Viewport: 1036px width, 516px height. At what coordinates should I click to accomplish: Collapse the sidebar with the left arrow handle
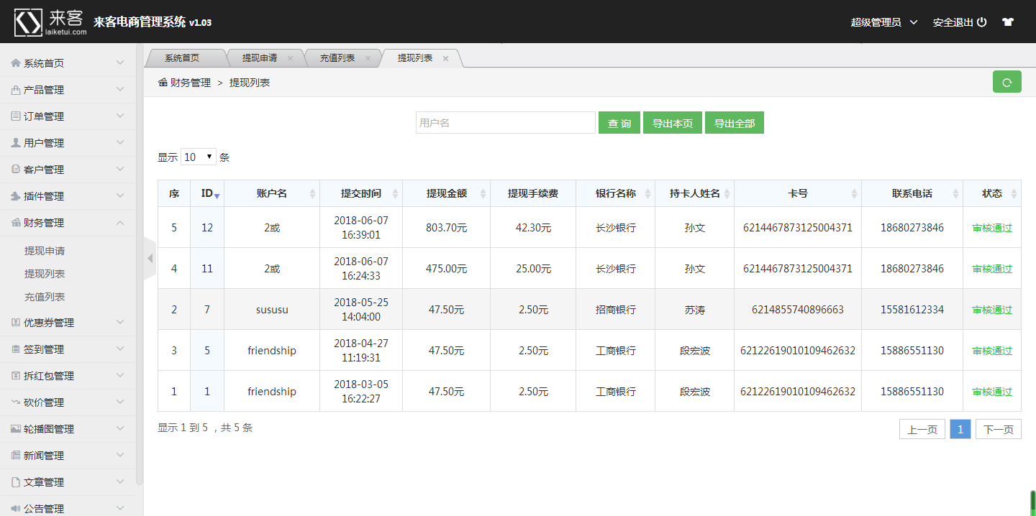point(150,258)
